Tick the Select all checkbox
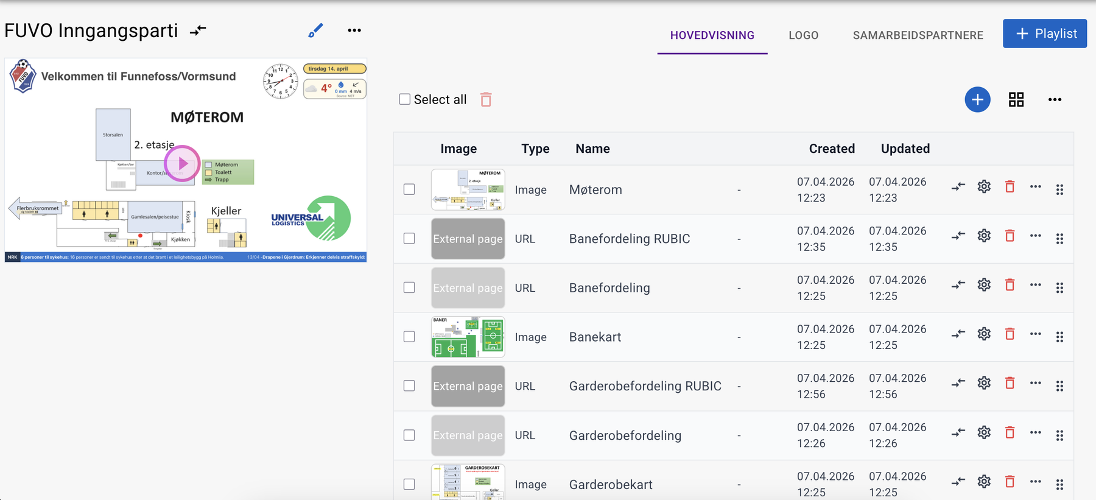This screenshot has width=1096, height=500. click(404, 99)
